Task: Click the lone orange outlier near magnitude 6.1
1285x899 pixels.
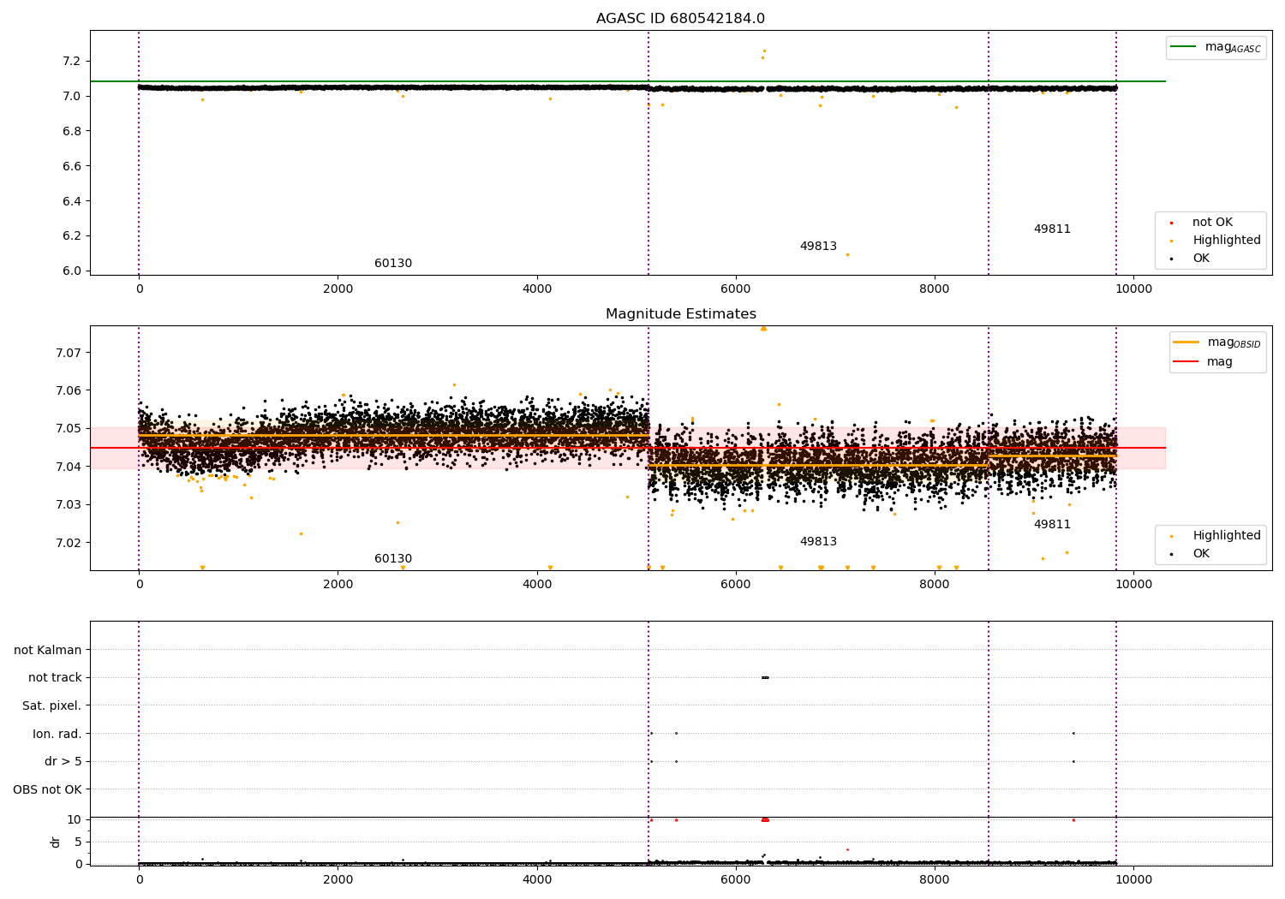Action: click(x=847, y=254)
